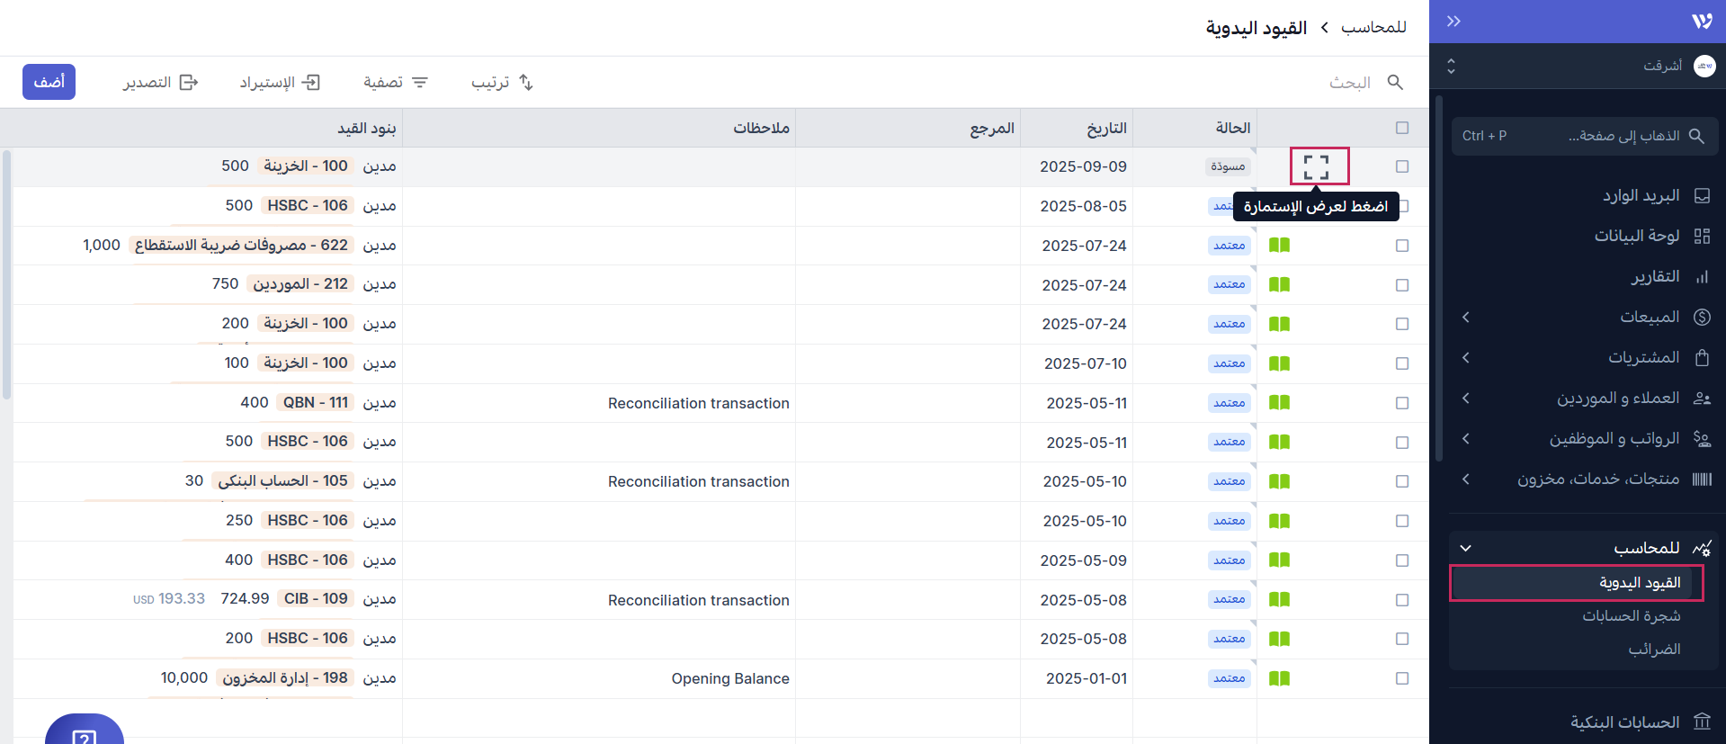Click the sort arrows icon beside ترتيب
This screenshot has width=1726, height=744.
(526, 83)
